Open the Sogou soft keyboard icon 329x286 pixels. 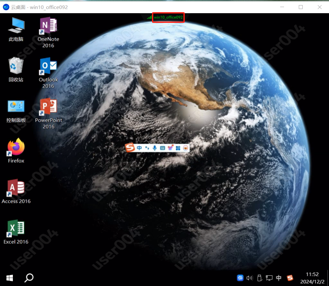(x=163, y=148)
